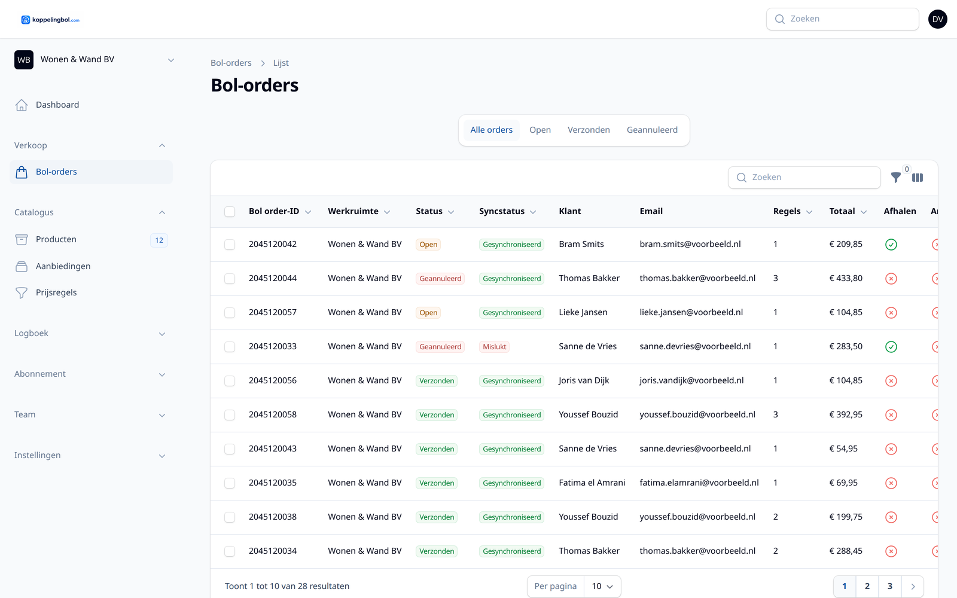This screenshot has width=957, height=598.
Task: Click the Mislukt sync status badge
Action: tap(495, 347)
